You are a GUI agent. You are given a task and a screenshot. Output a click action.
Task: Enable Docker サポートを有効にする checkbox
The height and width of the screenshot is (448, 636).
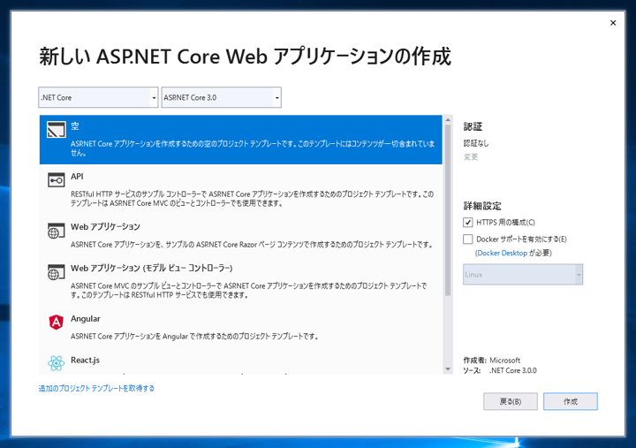(467, 239)
